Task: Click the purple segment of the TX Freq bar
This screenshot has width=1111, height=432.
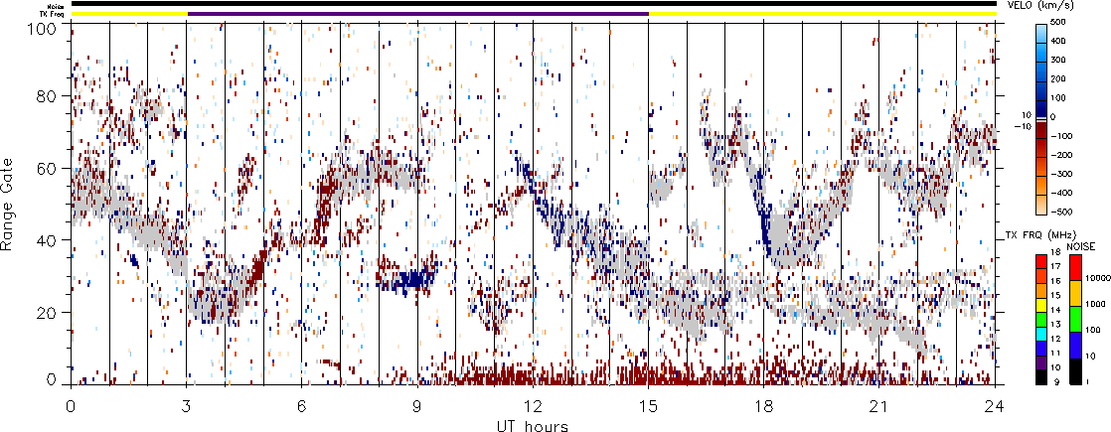Action: (x=418, y=14)
